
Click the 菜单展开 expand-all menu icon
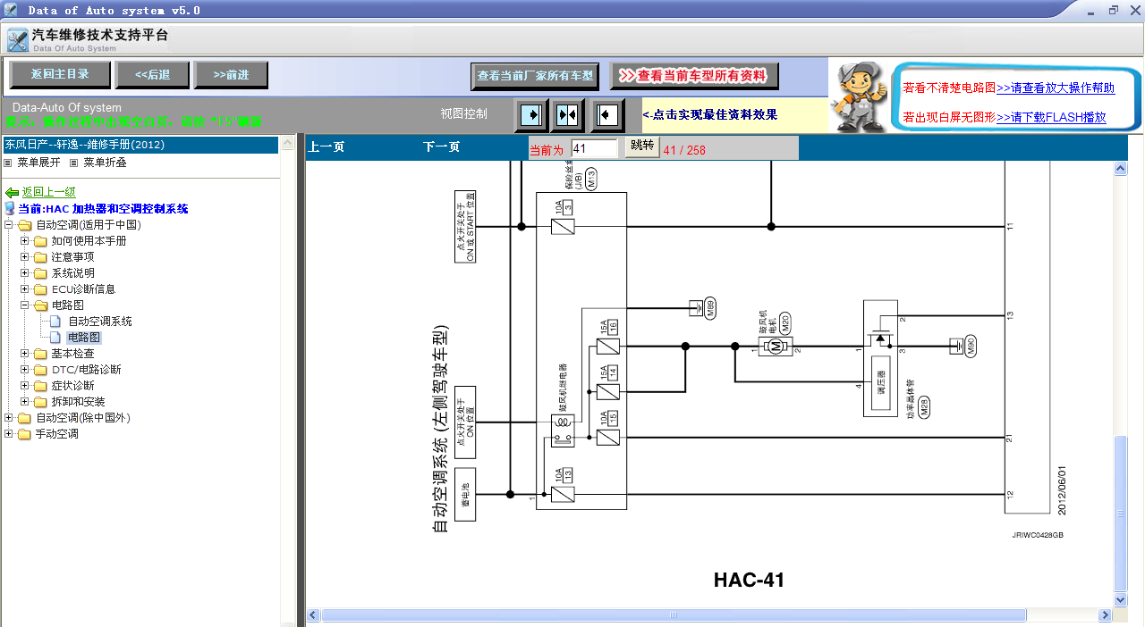pos(8,163)
